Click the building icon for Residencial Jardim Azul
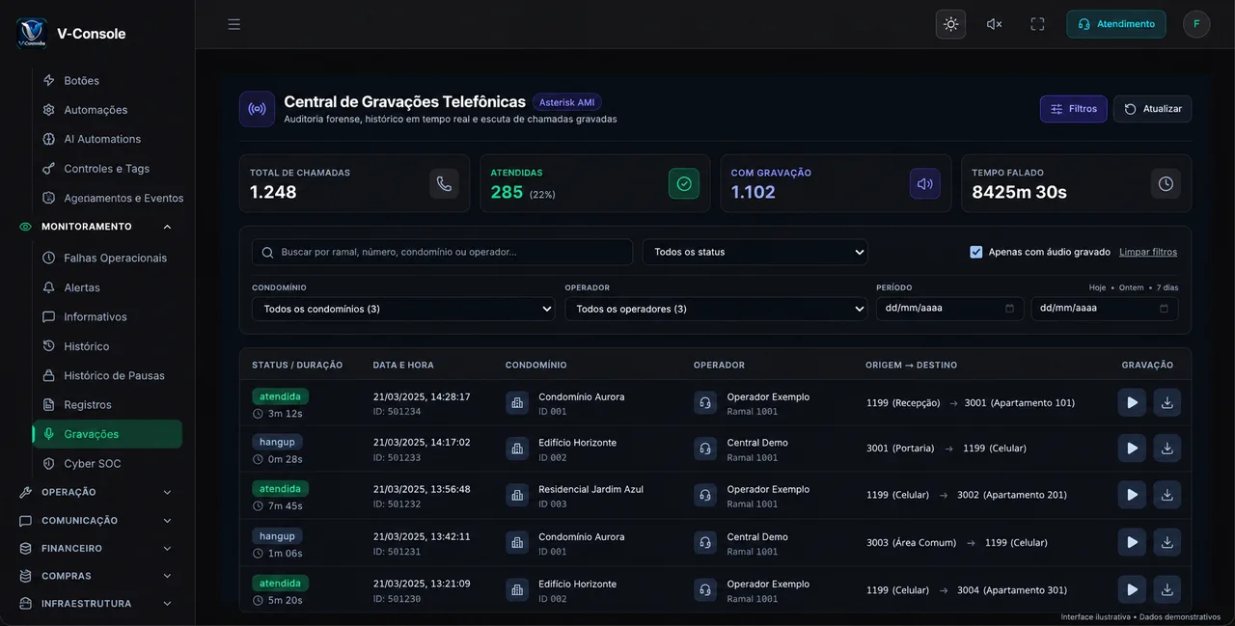 pyautogui.click(x=517, y=495)
